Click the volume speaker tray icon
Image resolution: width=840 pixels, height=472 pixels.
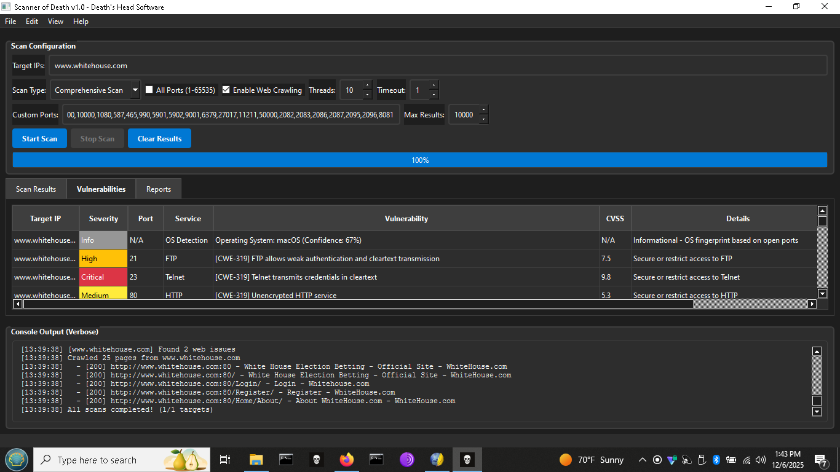coord(761,460)
